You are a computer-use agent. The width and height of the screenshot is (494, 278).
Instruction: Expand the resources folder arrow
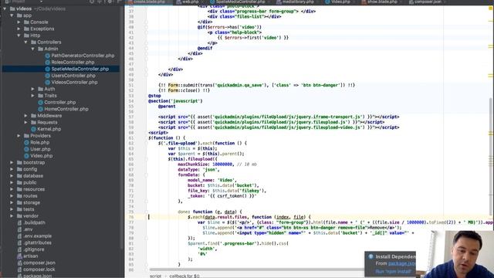[12, 189]
